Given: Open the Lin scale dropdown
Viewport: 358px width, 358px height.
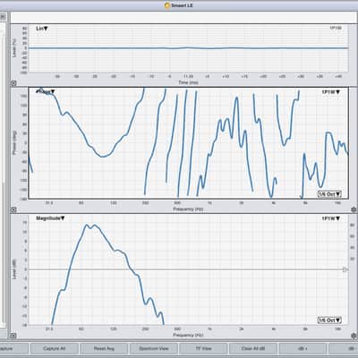Looking at the screenshot, I should click(42, 29).
